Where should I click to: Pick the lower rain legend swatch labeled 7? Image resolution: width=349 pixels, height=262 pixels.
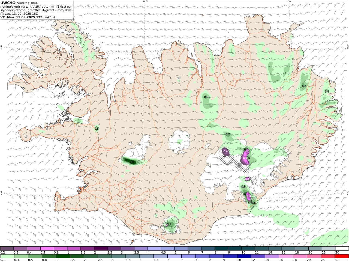202,256
